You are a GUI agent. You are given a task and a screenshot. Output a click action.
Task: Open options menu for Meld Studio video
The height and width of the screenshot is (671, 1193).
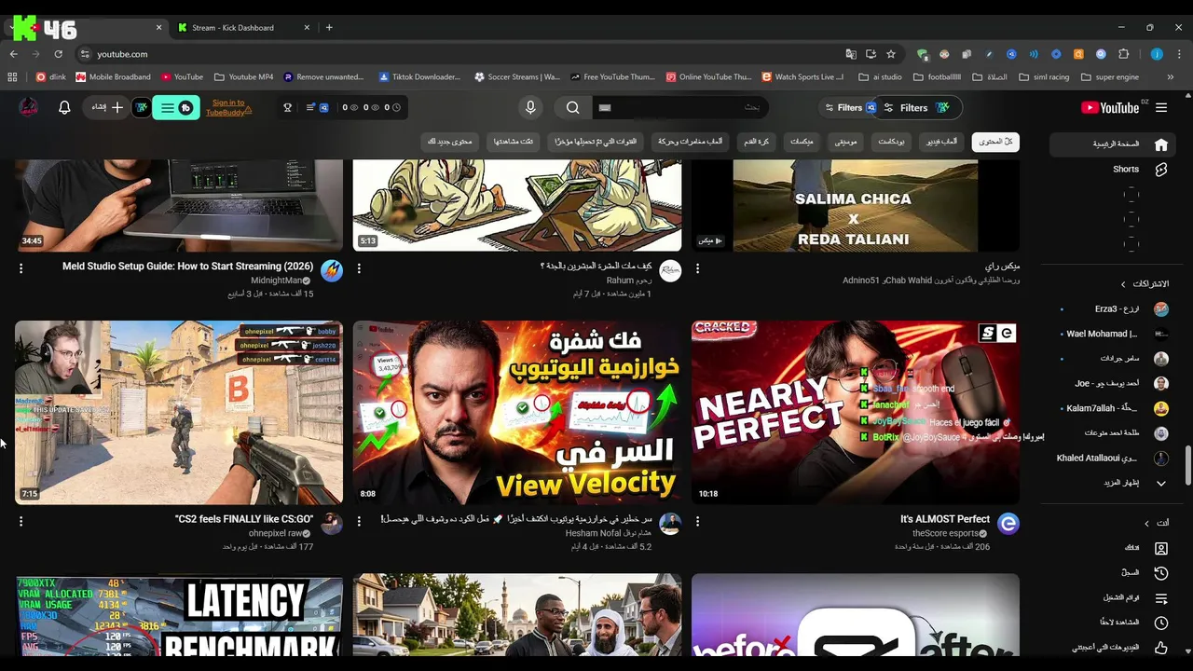click(x=21, y=268)
